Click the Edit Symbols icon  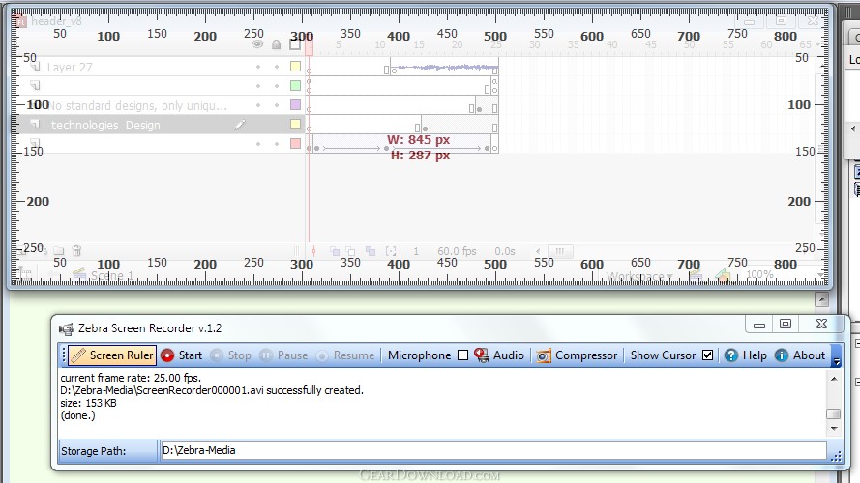point(723,276)
